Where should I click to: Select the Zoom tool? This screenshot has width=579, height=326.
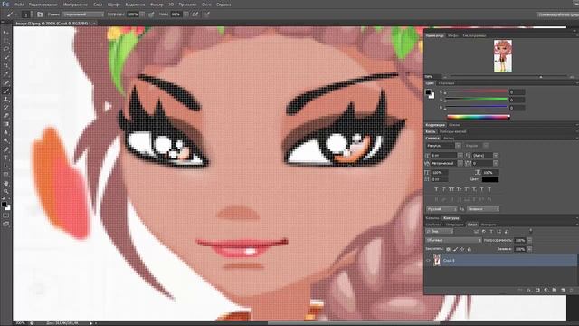coord(6,191)
